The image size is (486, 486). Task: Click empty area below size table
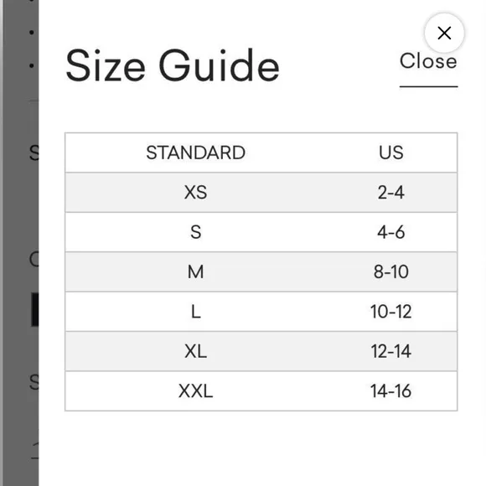261,448
